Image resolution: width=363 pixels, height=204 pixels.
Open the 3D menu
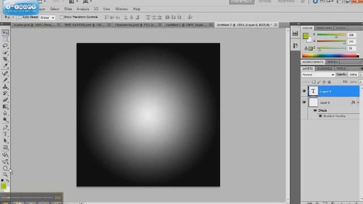point(96,9)
